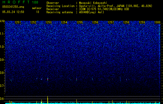163x104 pixels.
Task: Click the version number 1.0.0
Action: coord(35,2)
